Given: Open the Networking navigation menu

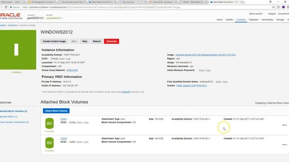Looking at the screenshot, I should pos(267,20).
